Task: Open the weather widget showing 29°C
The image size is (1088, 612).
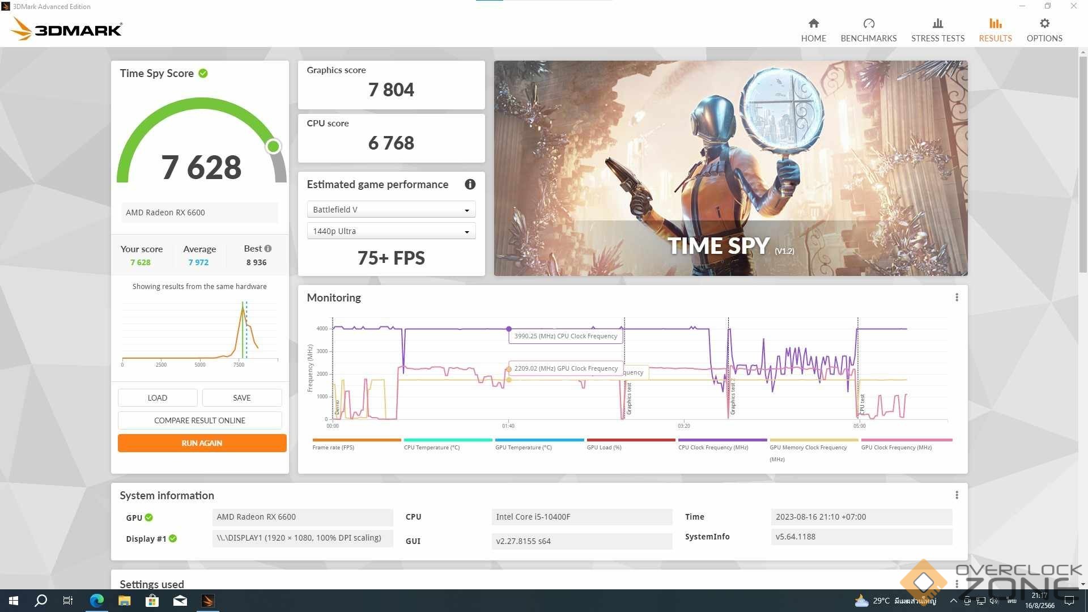Action: click(x=895, y=601)
